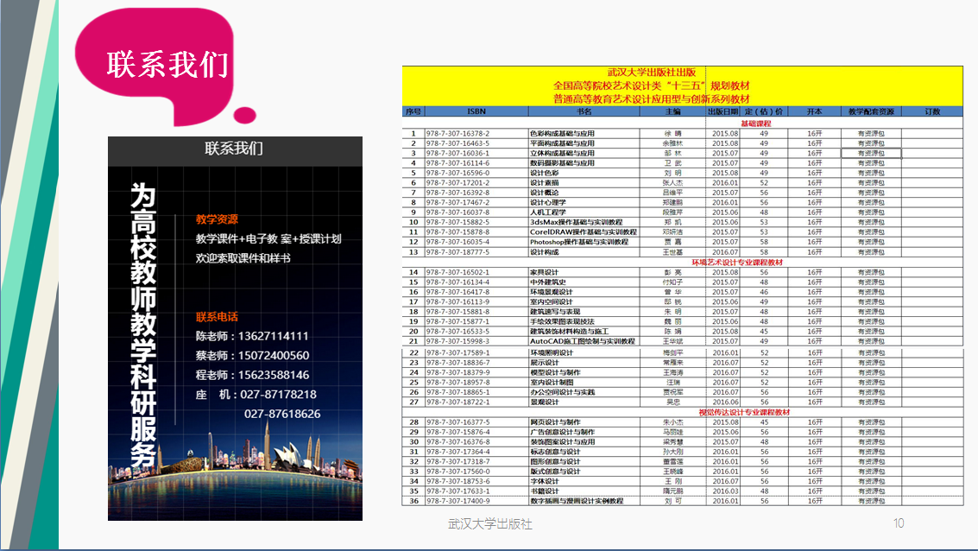Click the book title 平面构成基础与应用

tap(562, 143)
